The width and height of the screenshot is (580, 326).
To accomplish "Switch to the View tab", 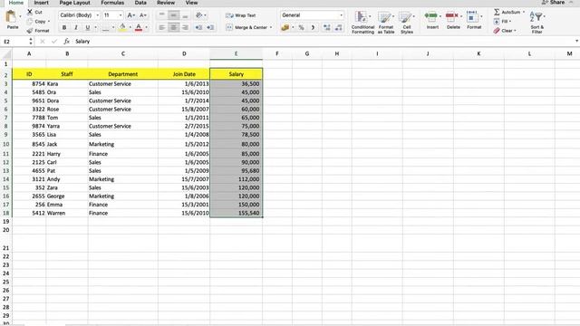I will click(191, 3).
